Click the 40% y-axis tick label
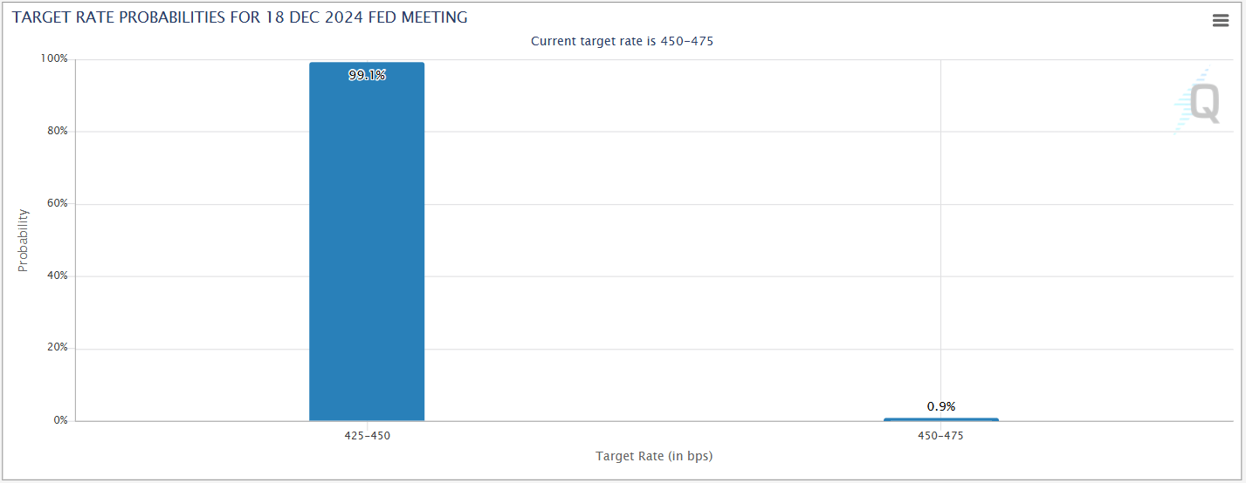This screenshot has width=1246, height=483. pos(57,276)
